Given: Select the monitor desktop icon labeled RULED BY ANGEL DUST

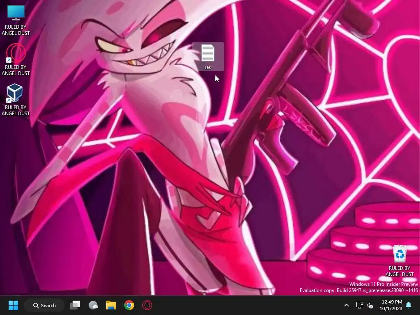Looking at the screenshot, I should tap(16, 20).
